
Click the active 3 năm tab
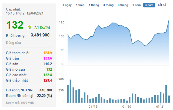pyautogui.click(x=149, y=5)
